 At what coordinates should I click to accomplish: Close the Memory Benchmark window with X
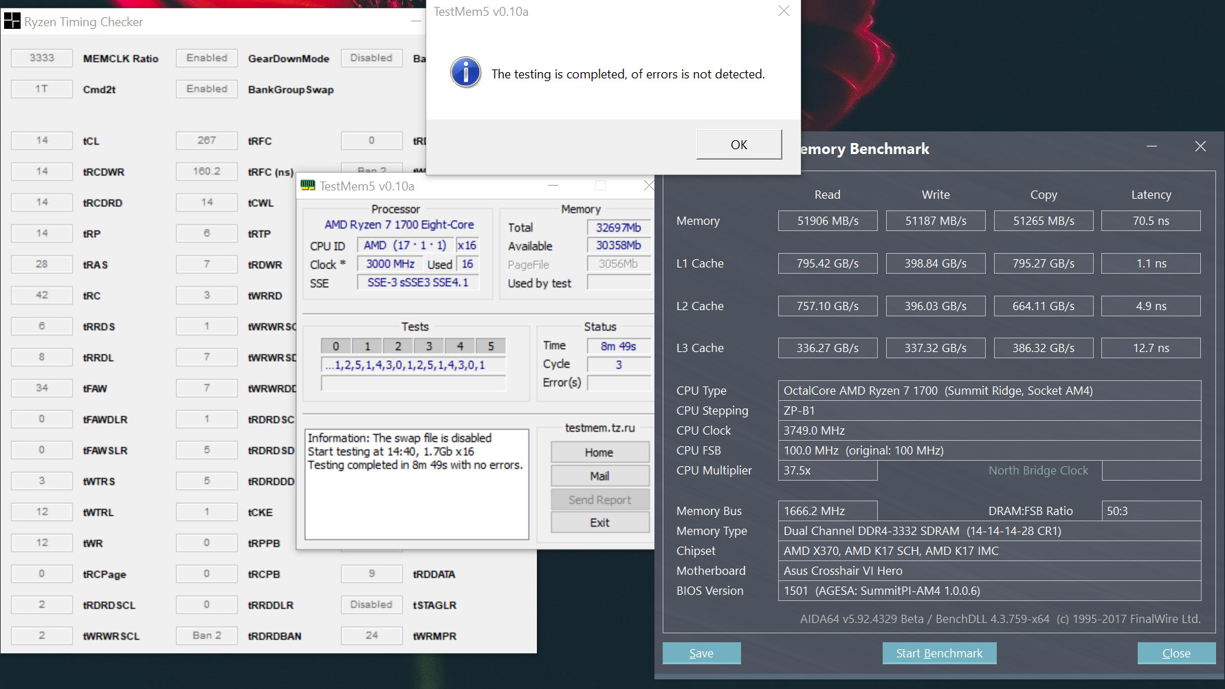pos(1200,146)
